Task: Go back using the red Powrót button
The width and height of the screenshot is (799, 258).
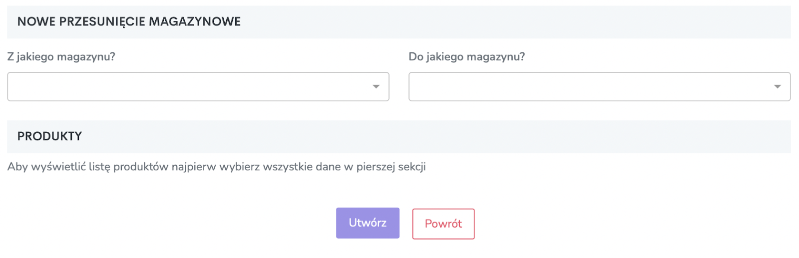Action: [443, 224]
